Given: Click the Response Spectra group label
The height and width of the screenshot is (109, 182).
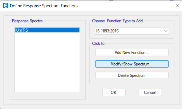Looking at the screenshot, I should pyautogui.click(x=27, y=21).
